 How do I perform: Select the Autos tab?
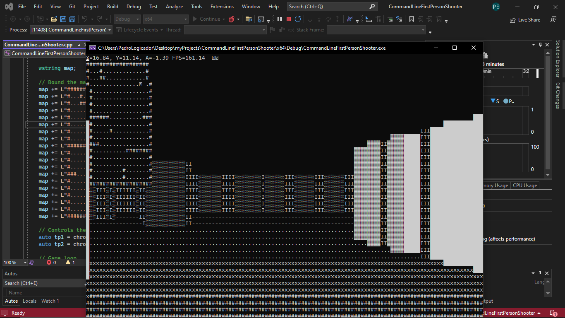click(12, 301)
